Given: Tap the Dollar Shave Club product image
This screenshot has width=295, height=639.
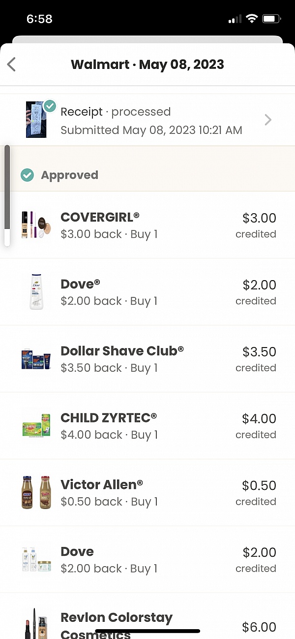Looking at the screenshot, I should 36,359.
